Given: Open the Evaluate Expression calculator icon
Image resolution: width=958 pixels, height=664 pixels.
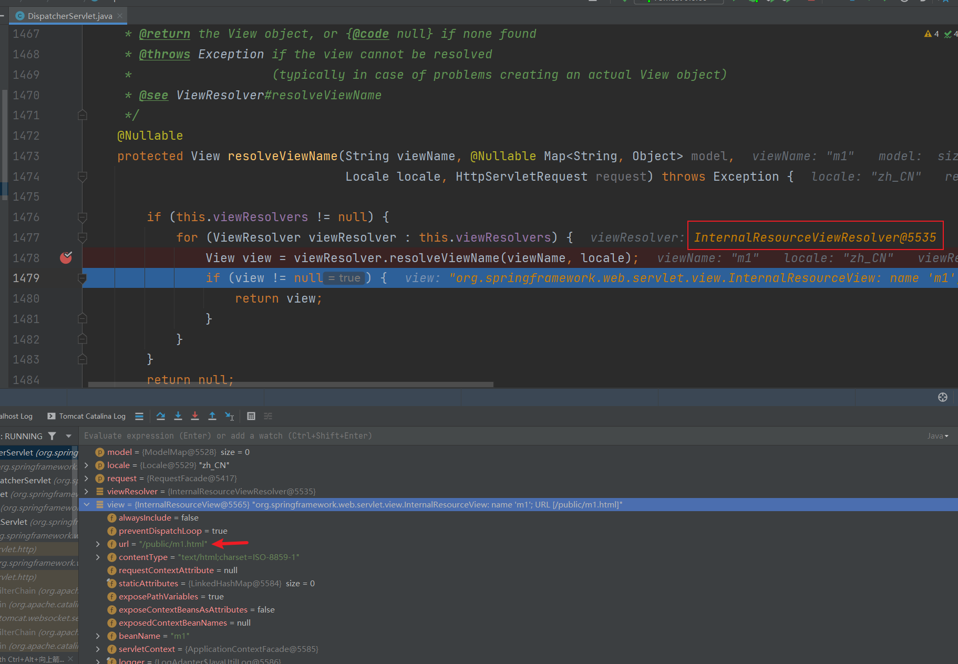Looking at the screenshot, I should point(251,416).
